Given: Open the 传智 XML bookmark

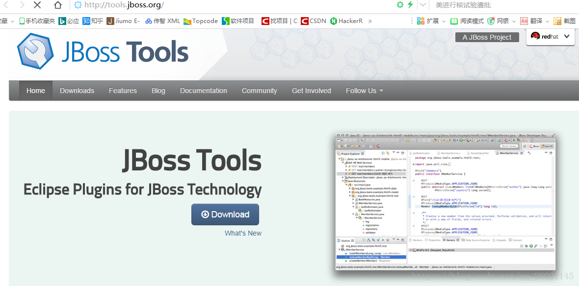Looking at the screenshot, I should [162, 21].
